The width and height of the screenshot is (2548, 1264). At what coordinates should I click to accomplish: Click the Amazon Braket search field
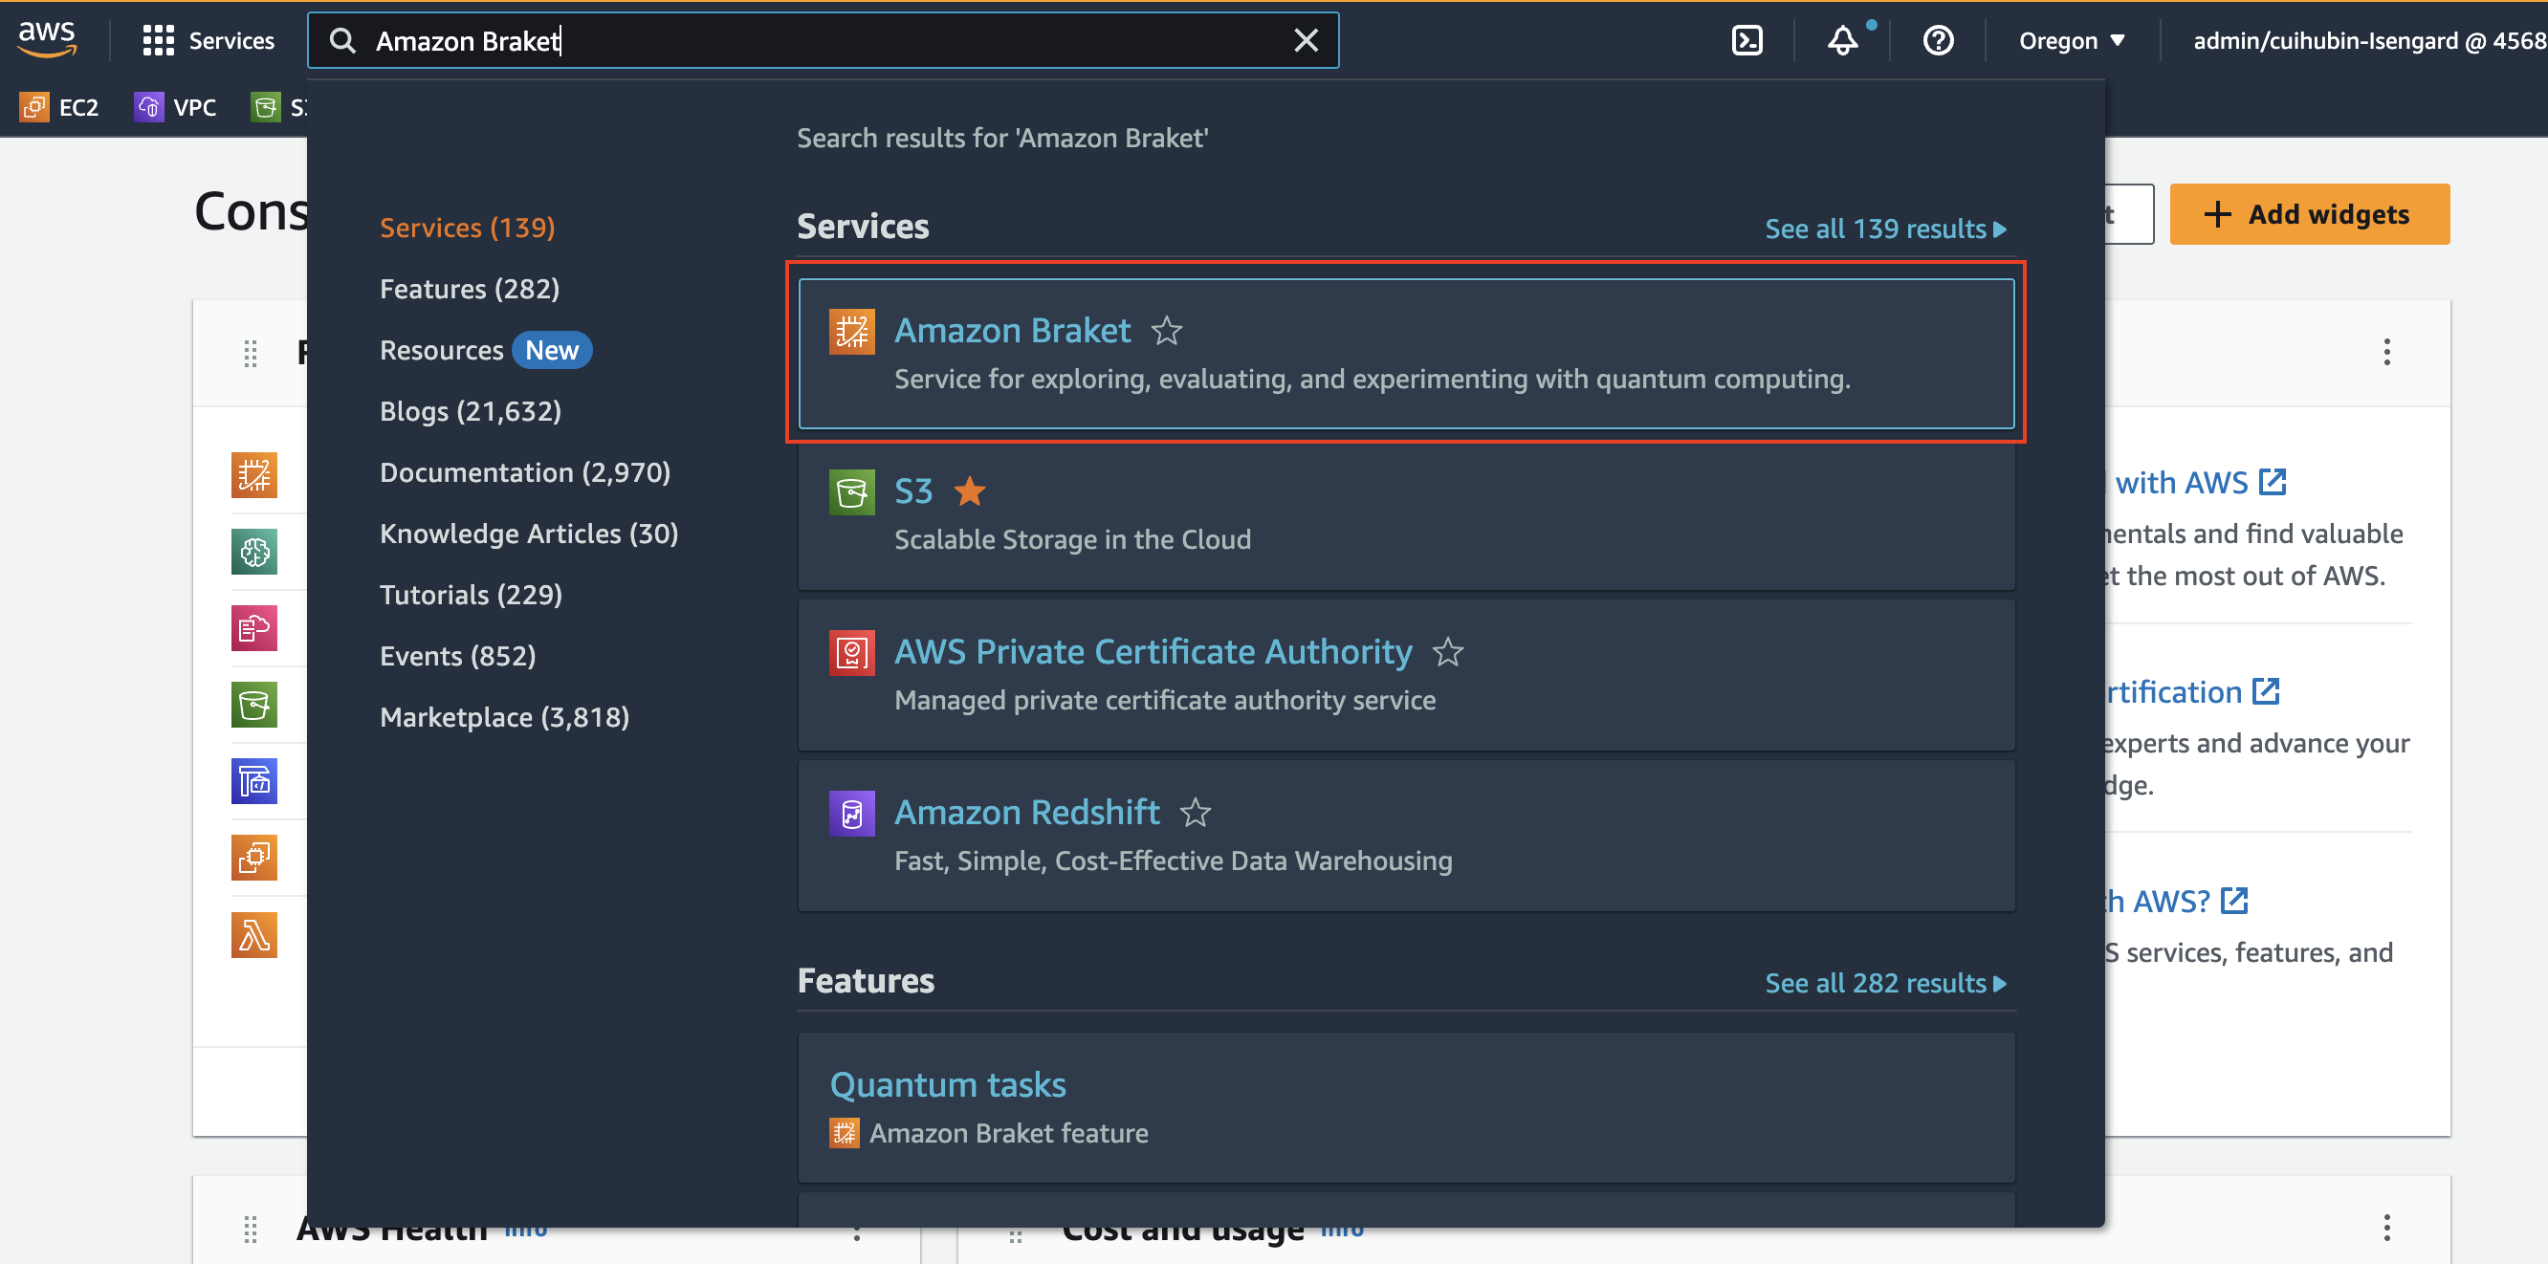pos(821,40)
